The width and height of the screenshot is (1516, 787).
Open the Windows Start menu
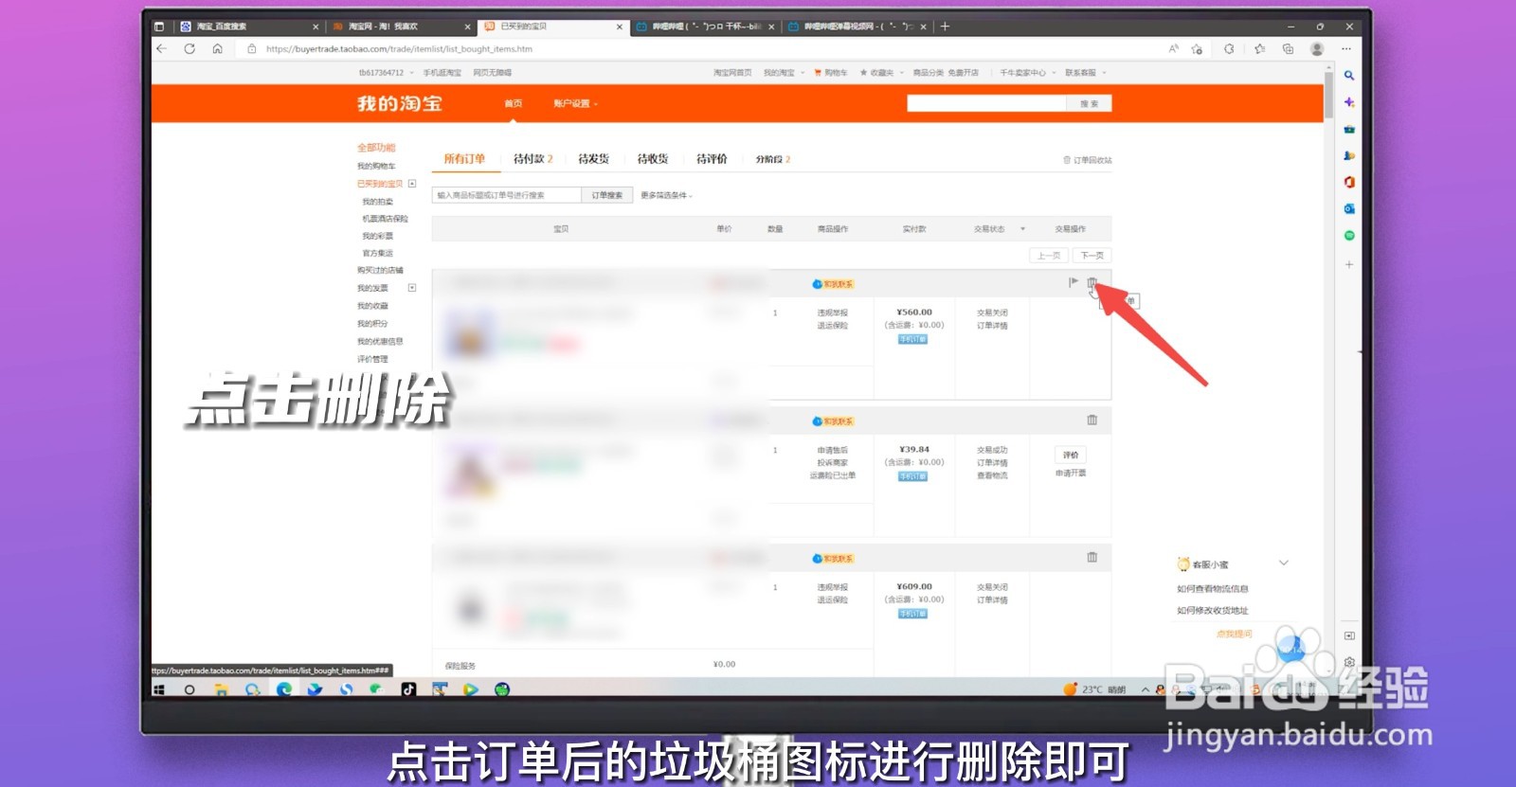coord(159,689)
